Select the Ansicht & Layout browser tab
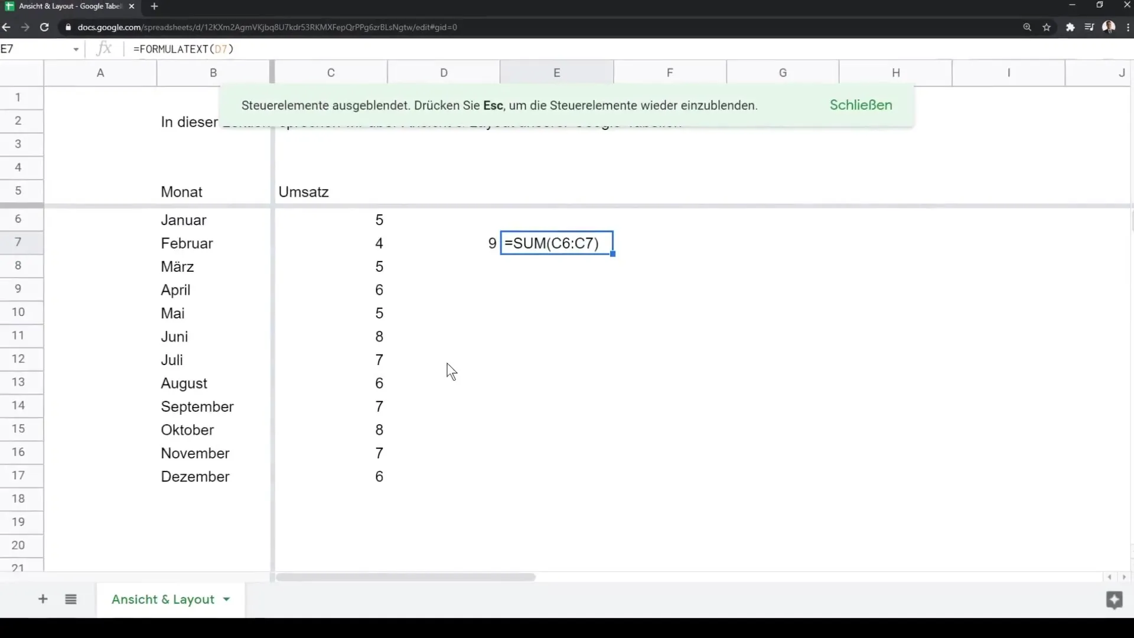 (70, 6)
